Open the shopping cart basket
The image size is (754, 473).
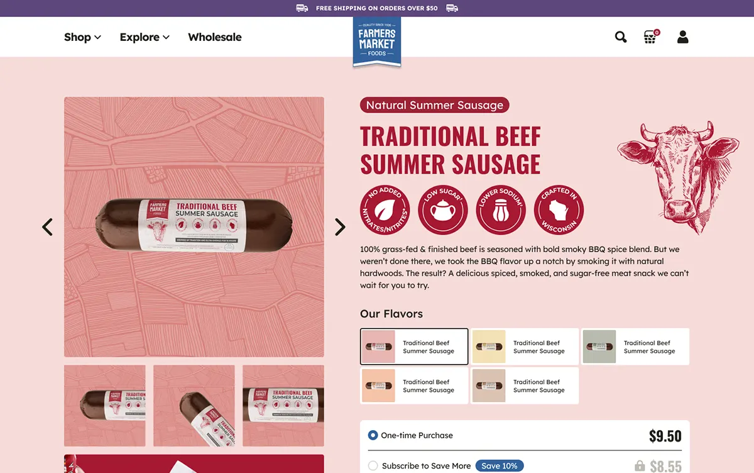pos(650,37)
